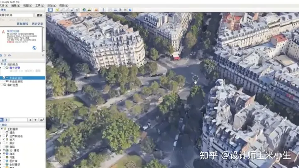Click the View in Google Maps icon
Viewport: 299px width, 168px height.
125,10
